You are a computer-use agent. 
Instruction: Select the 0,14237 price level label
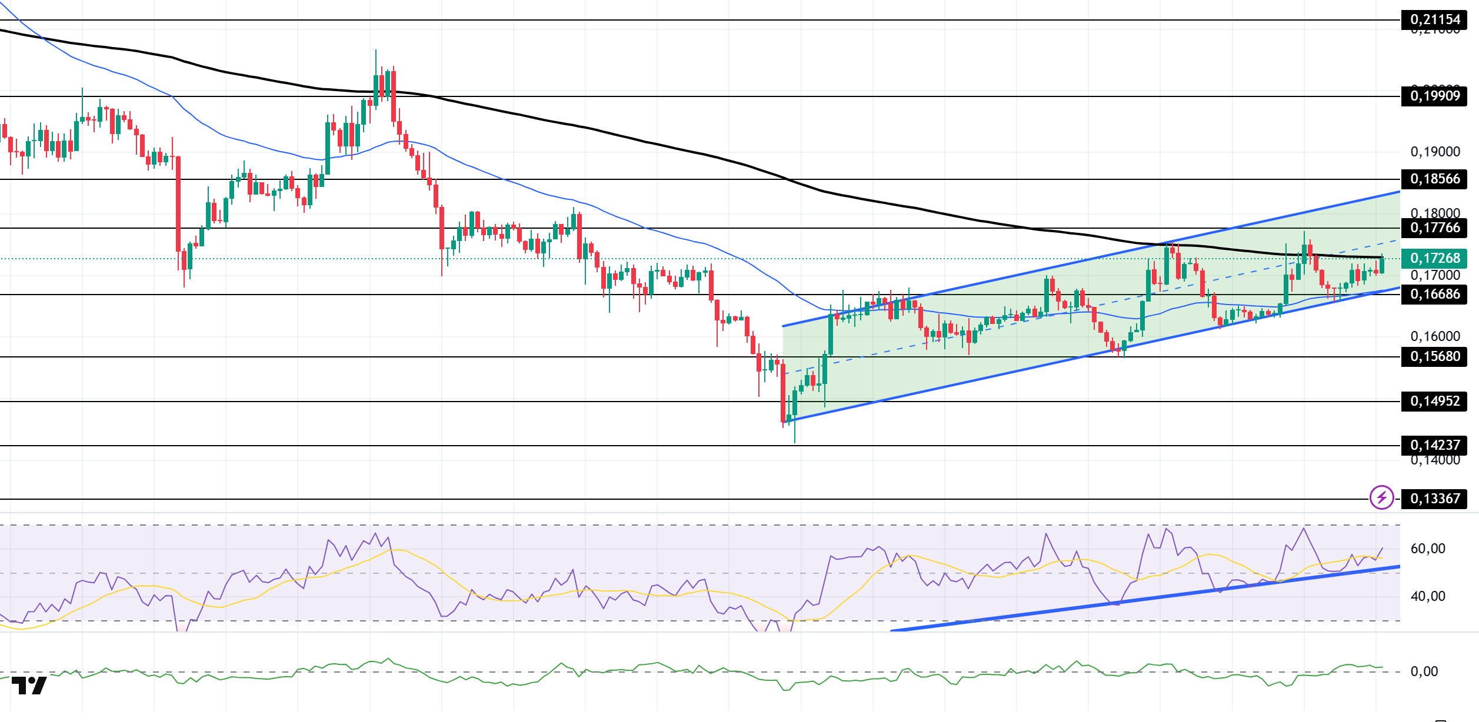tap(1434, 446)
